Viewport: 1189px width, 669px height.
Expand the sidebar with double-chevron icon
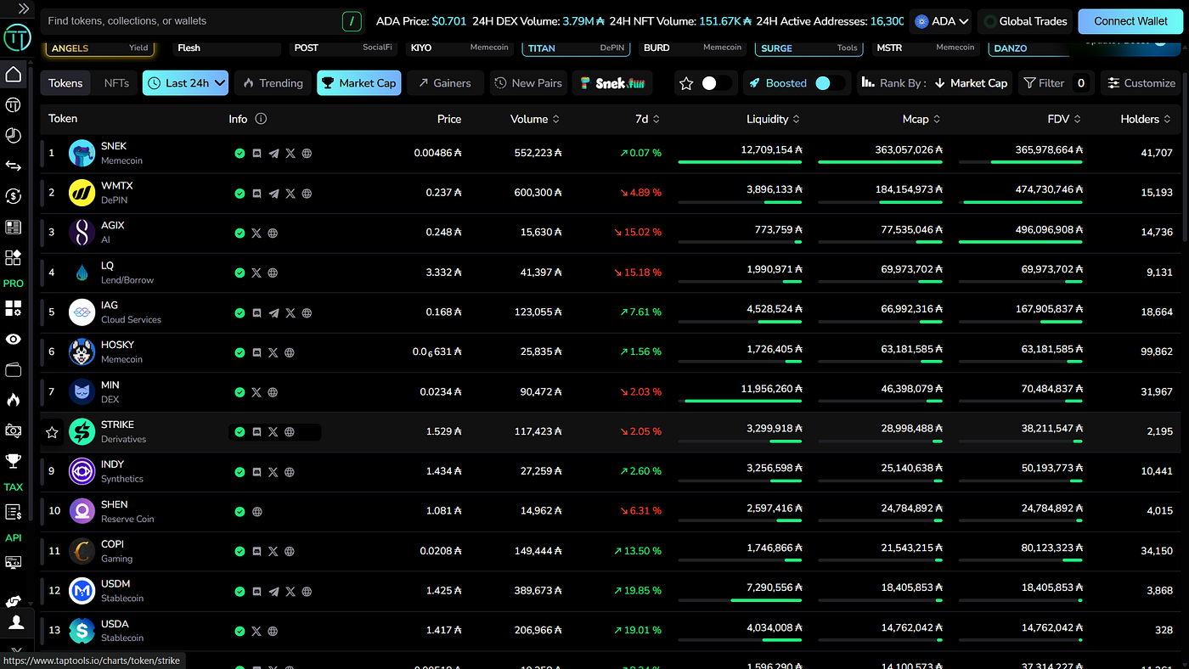pos(23,8)
